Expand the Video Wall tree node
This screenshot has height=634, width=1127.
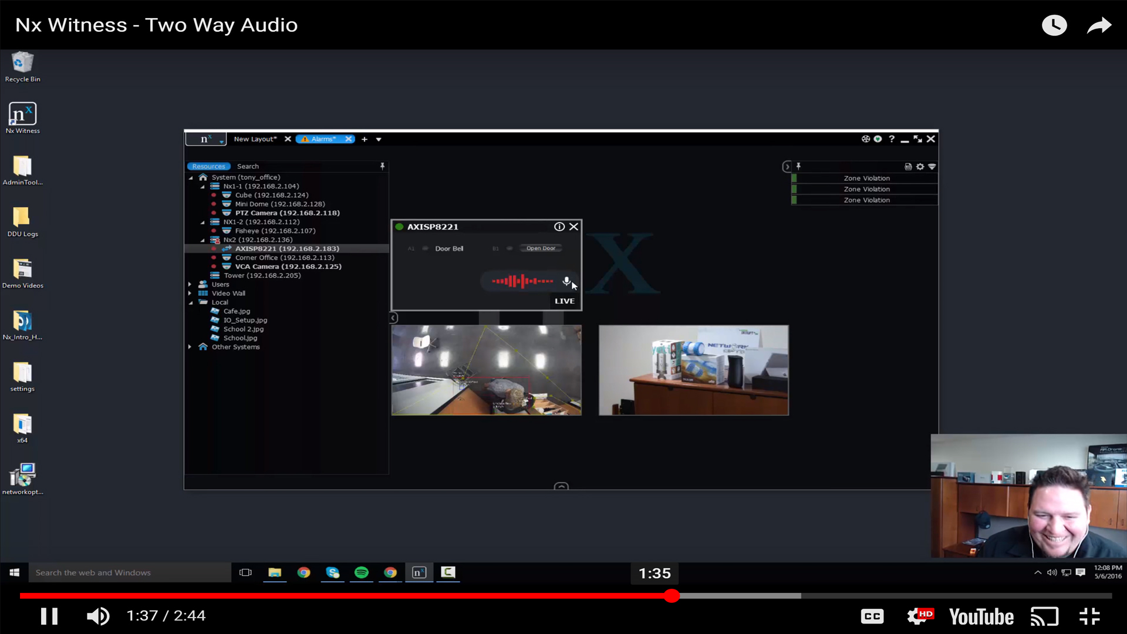(190, 294)
